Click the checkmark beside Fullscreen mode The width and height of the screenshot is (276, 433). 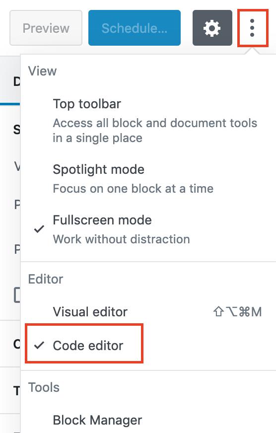(39, 229)
